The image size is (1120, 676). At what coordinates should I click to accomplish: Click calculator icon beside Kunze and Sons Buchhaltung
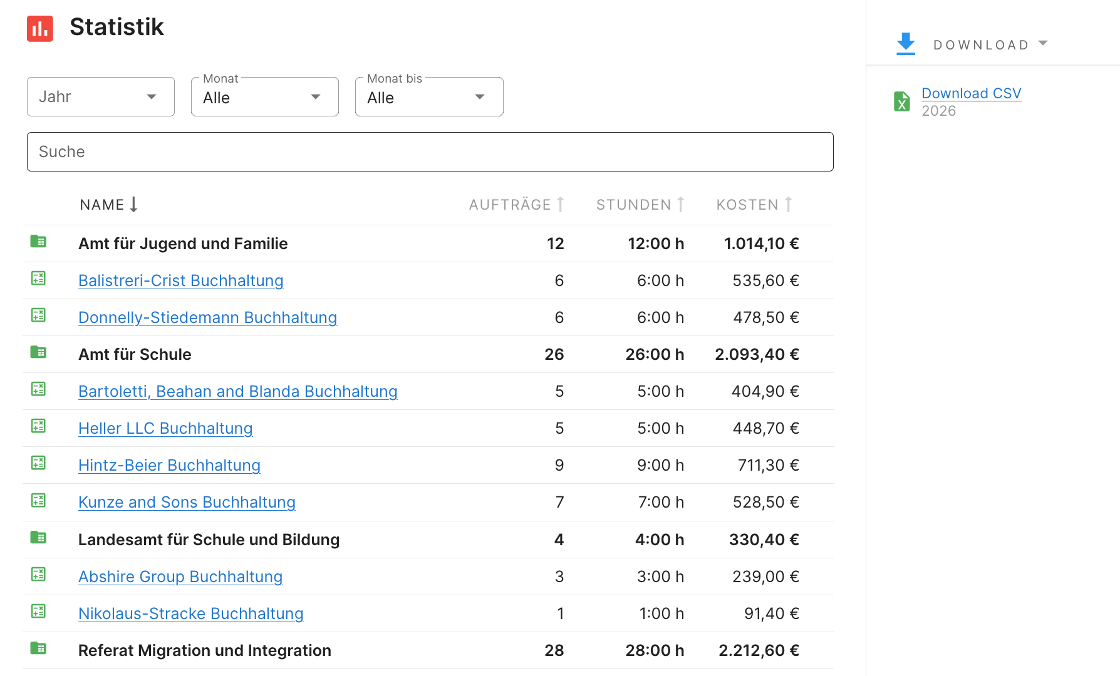(x=38, y=500)
